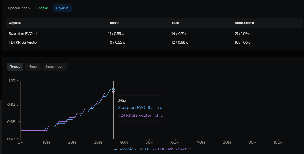Click the 100м x-axis label
Viewport: 304px width, 154px height.
click(278, 142)
